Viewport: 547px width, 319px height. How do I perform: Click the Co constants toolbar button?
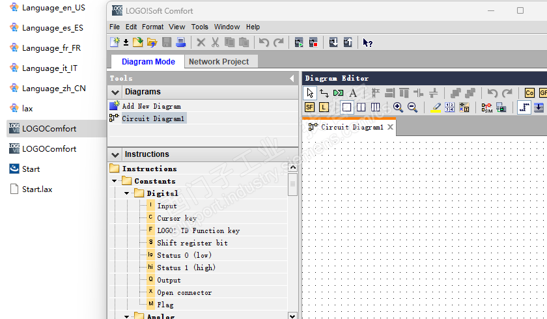point(529,92)
